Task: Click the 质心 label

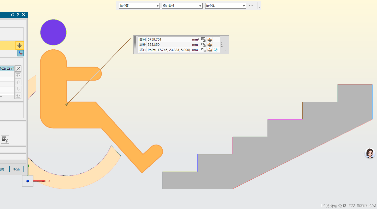Action: (x=143, y=50)
